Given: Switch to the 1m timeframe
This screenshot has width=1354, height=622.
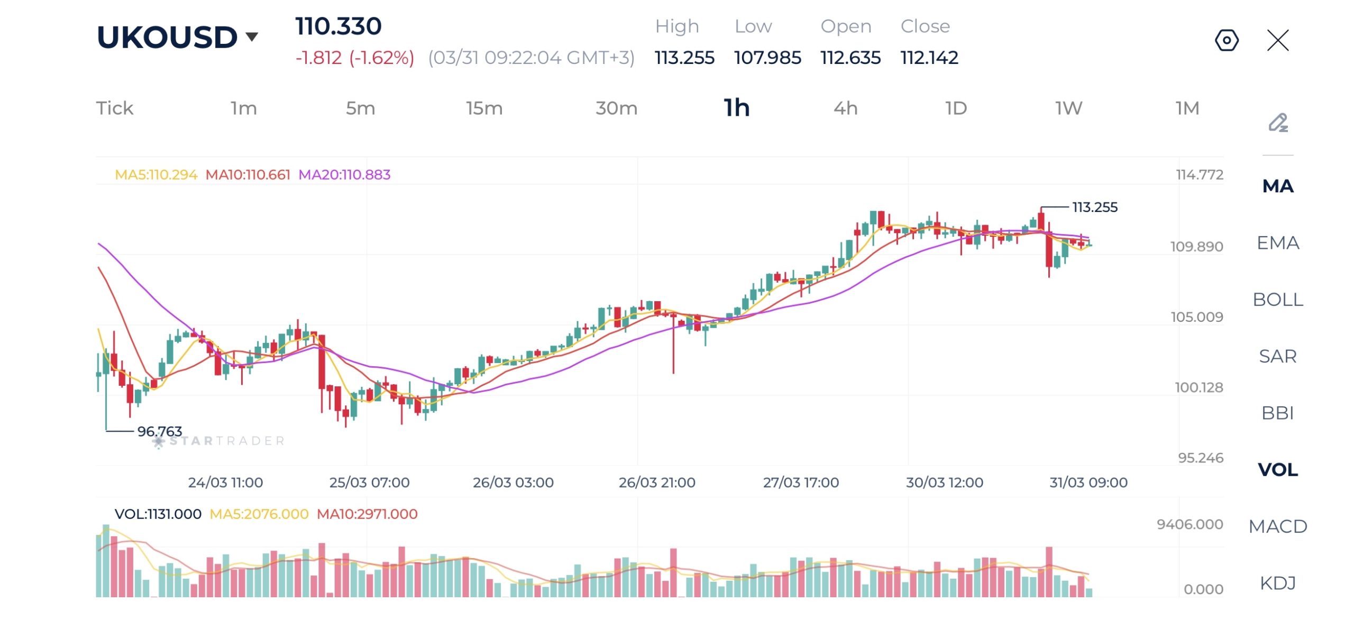Looking at the screenshot, I should [243, 108].
